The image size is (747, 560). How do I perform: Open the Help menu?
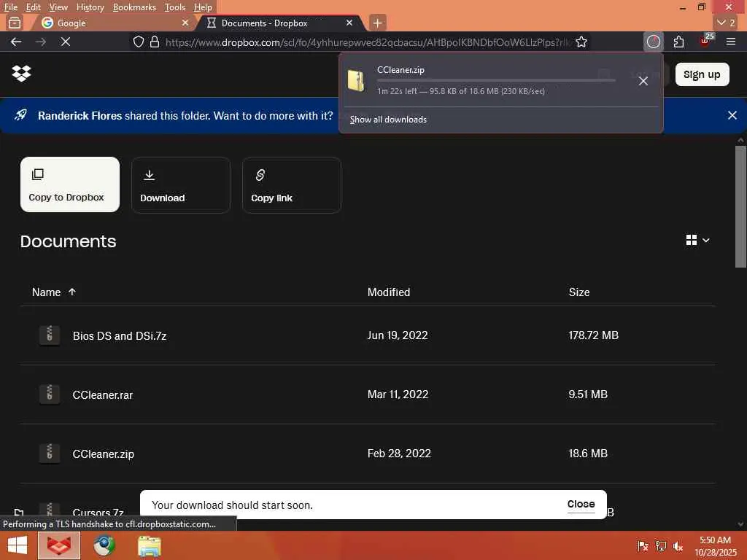click(203, 7)
